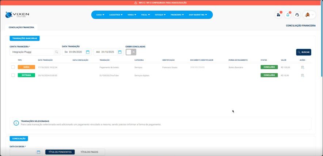
Task: Click the action icon for the Entrada transaction
Action: (302, 75)
